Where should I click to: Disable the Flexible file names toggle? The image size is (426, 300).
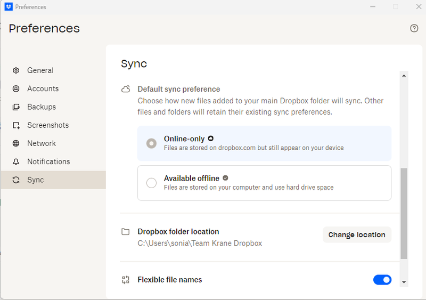(x=382, y=280)
